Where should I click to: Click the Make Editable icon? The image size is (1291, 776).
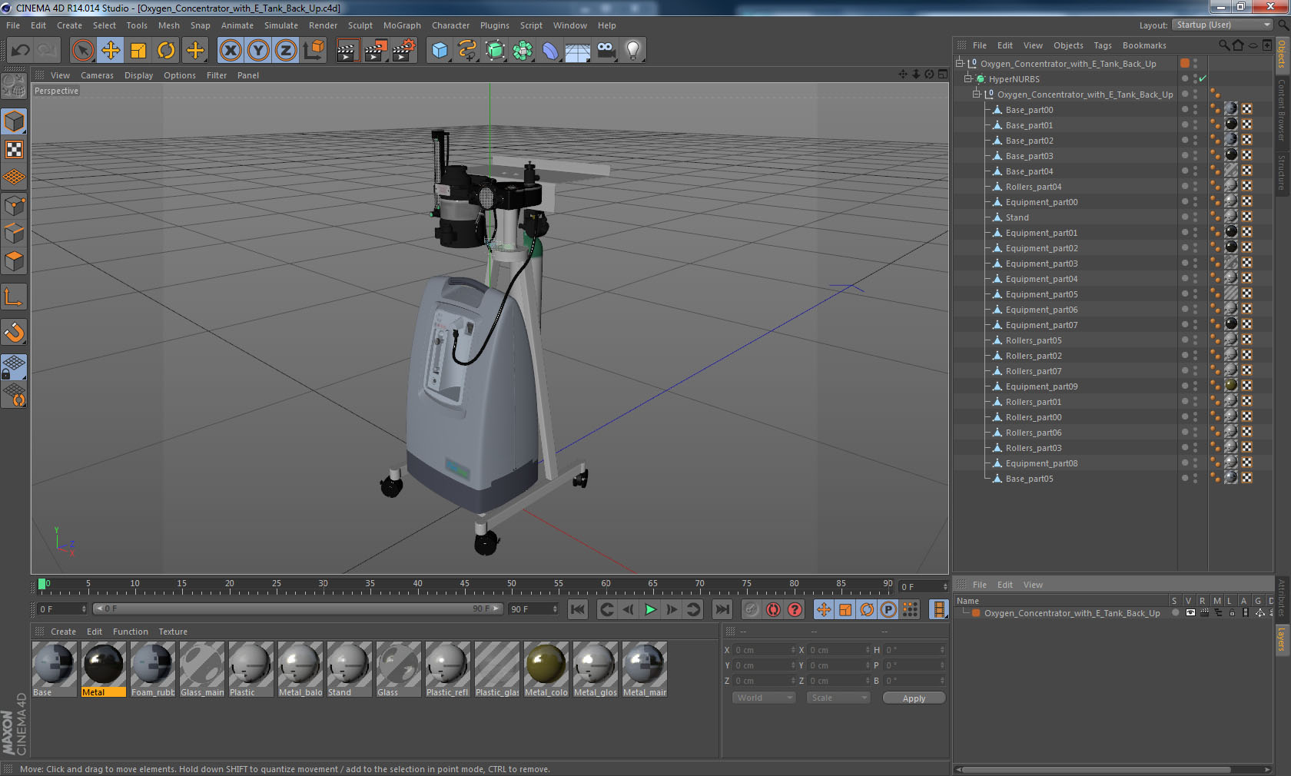[14, 86]
